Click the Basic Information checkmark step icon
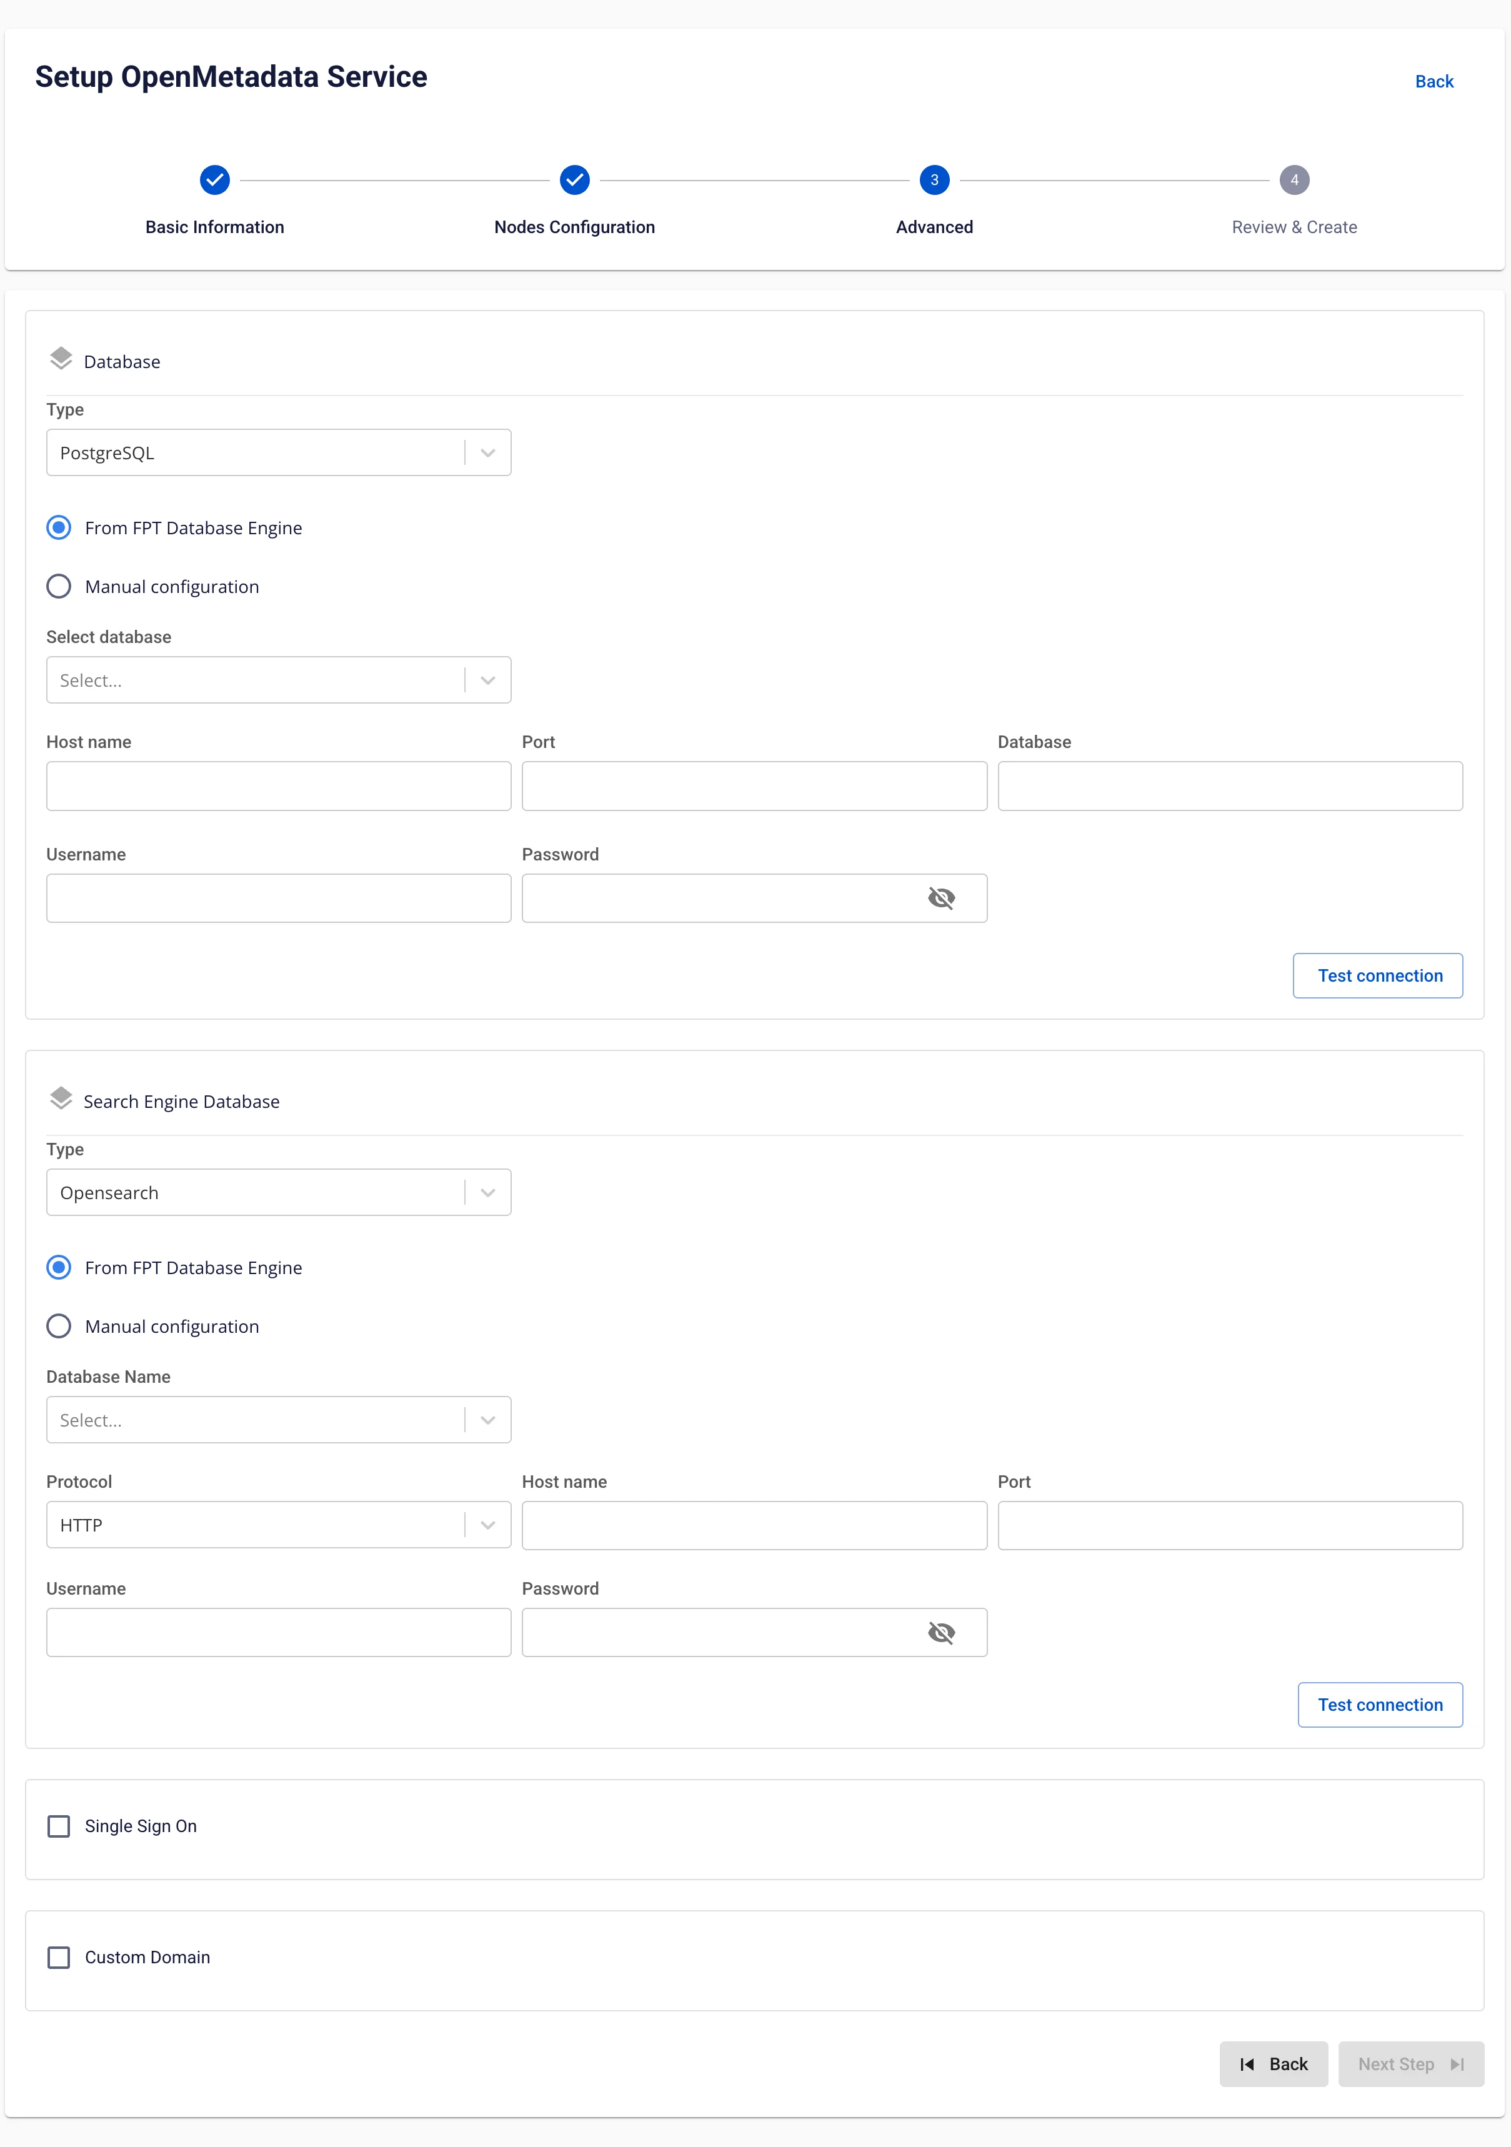Image resolution: width=1511 pixels, height=2147 pixels. click(x=215, y=181)
